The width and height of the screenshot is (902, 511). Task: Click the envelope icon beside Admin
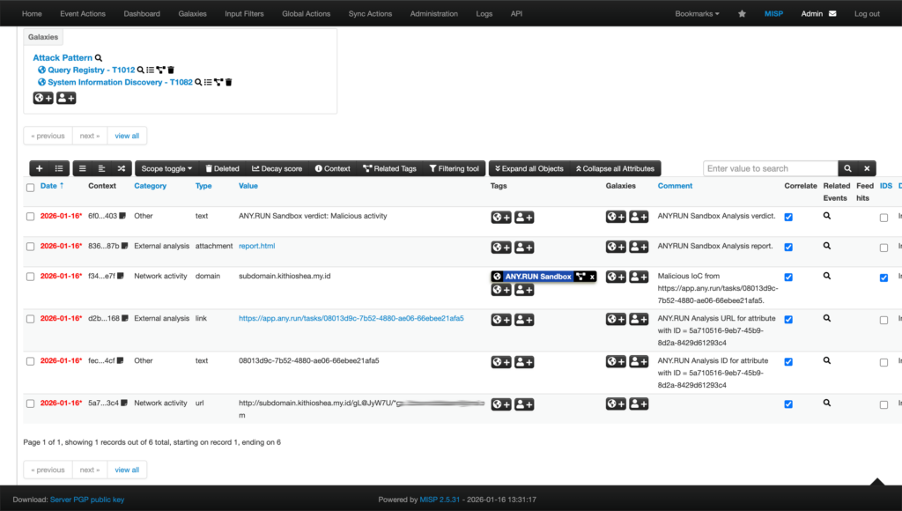[832, 14]
